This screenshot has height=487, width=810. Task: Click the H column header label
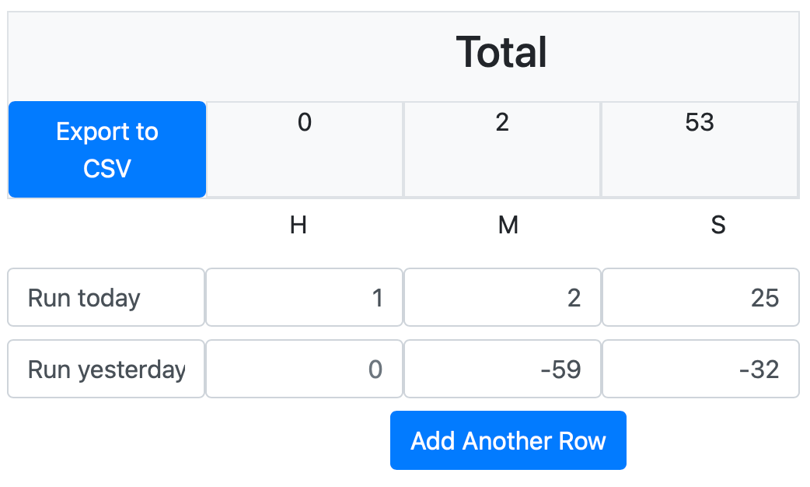tap(298, 226)
